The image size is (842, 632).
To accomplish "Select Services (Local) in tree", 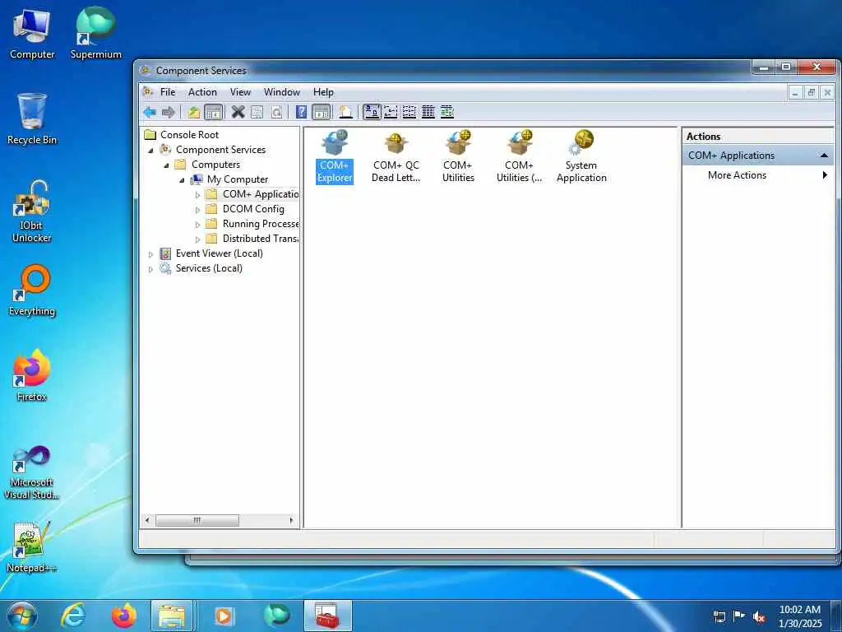I will (x=209, y=268).
